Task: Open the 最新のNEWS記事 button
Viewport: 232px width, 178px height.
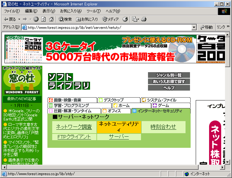Action: (x=22, y=99)
